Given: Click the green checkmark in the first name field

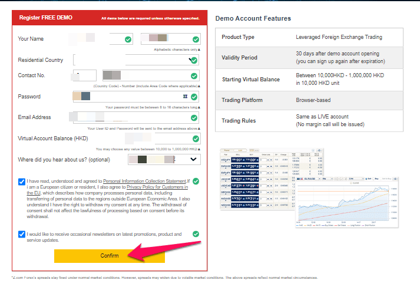Looking at the screenshot, I should pos(128,39).
